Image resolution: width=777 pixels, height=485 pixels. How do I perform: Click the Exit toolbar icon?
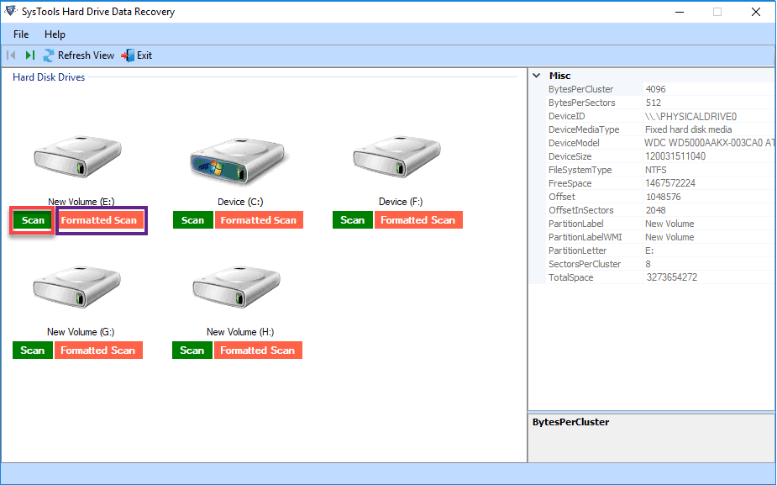coord(127,55)
